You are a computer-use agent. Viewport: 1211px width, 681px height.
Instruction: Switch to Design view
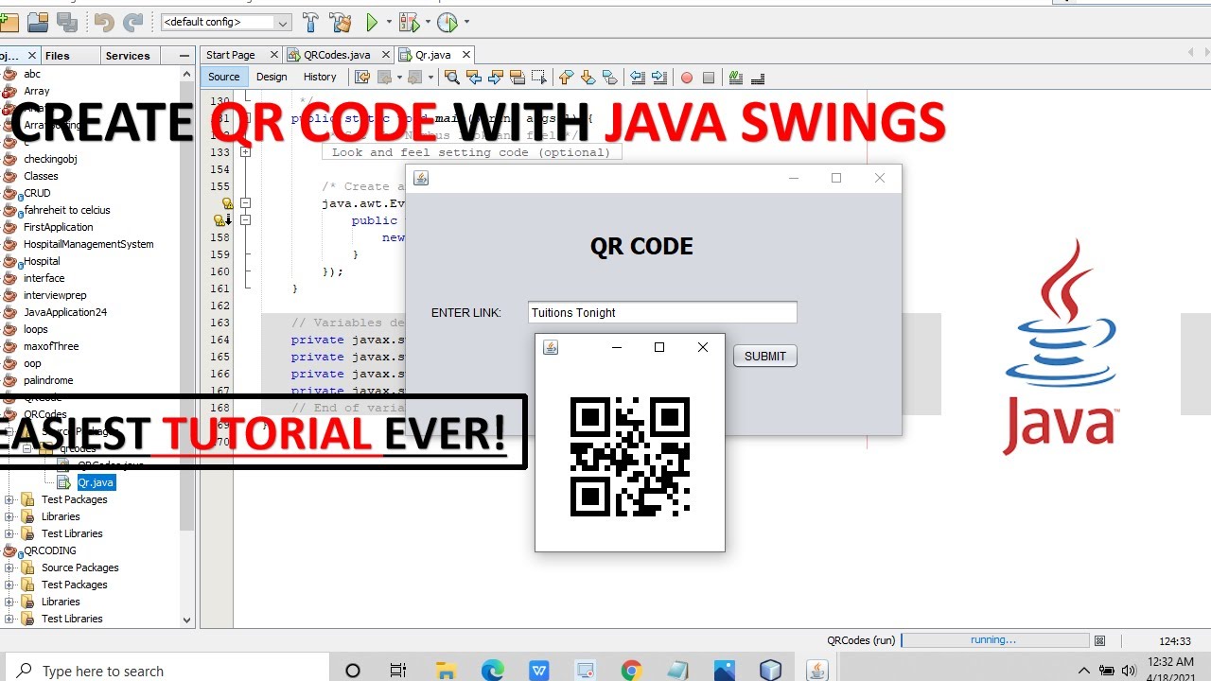[x=272, y=77]
